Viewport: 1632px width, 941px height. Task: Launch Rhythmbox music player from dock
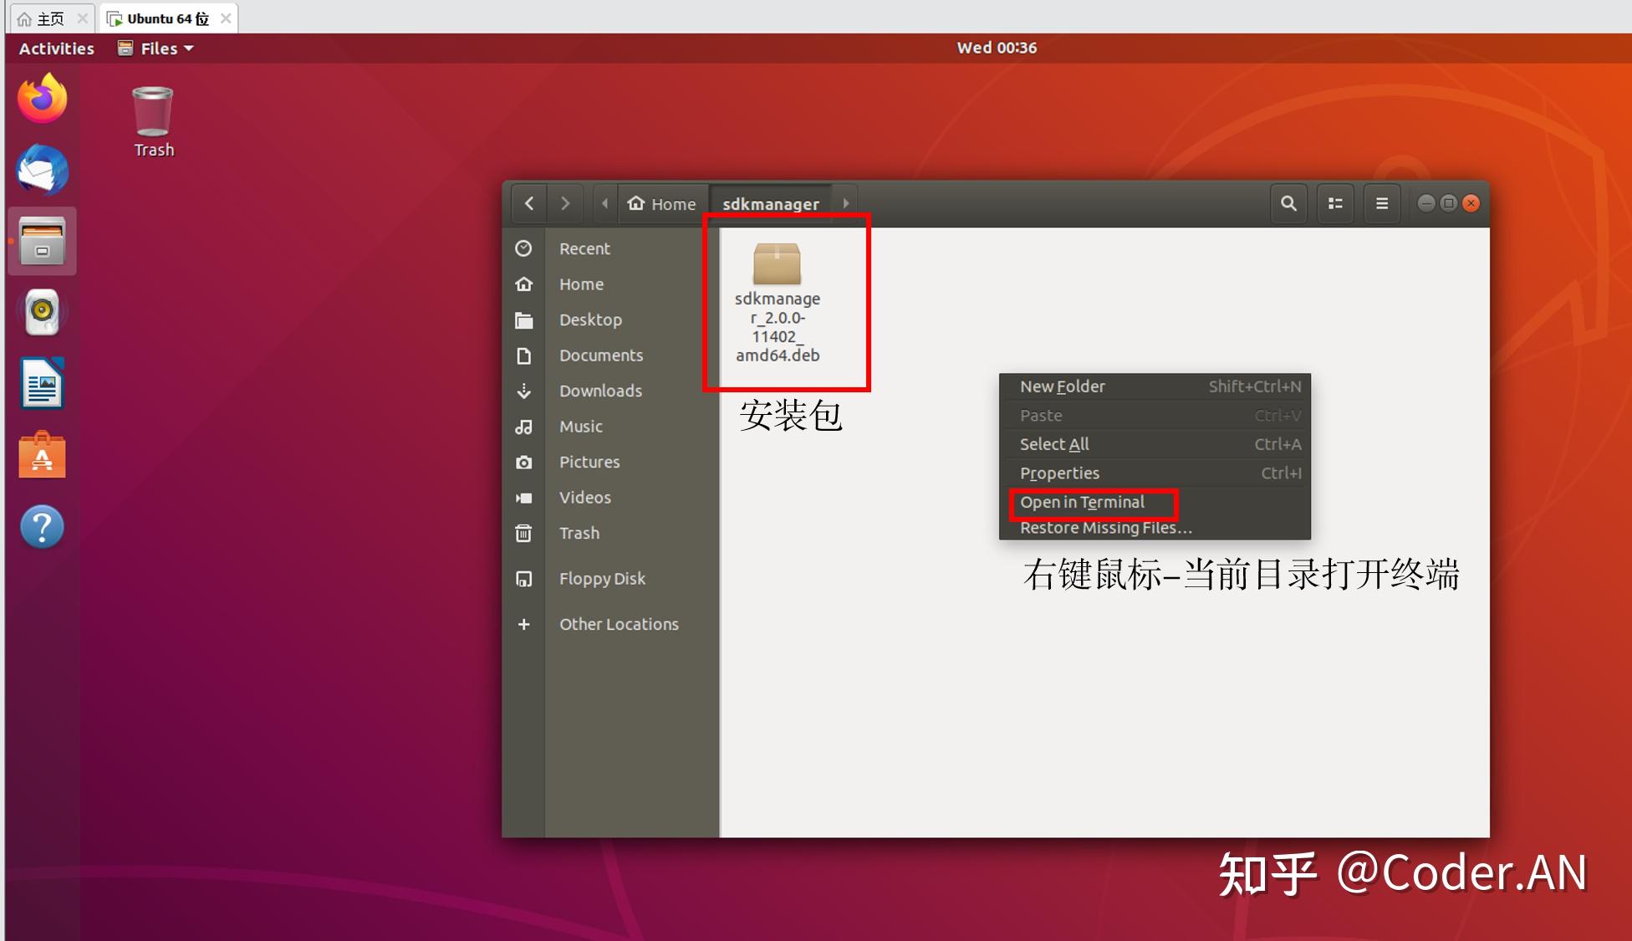click(x=42, y=312)
